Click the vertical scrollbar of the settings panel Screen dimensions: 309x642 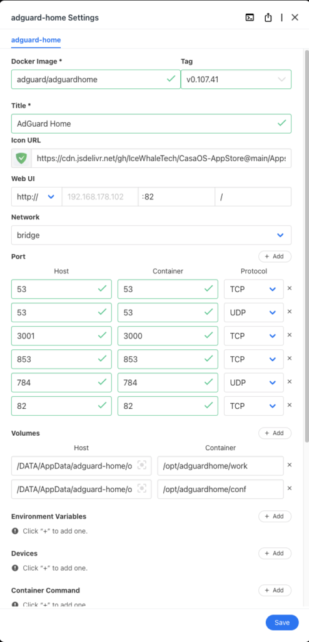pos(306,246)
